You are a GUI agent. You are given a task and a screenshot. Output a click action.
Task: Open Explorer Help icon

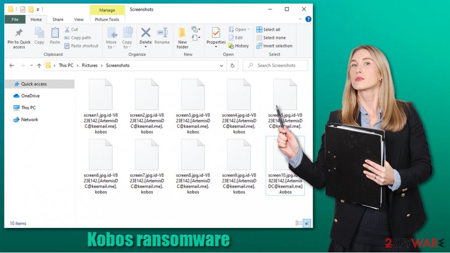point(308,19)
